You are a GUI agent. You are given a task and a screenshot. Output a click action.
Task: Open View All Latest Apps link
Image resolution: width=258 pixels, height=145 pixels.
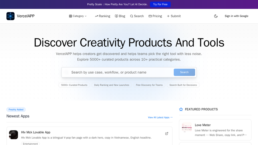coord(160,117)
